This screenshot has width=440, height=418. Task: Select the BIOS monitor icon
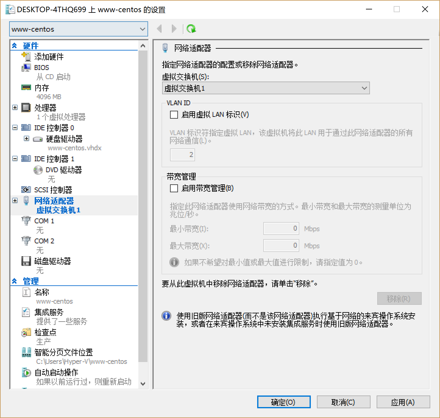click(26, 67)
